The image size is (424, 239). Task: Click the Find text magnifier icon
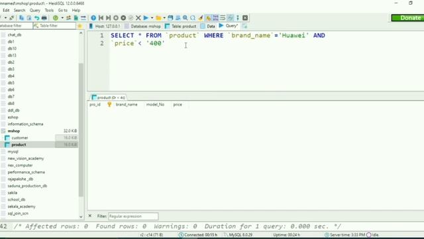[x=185, y=18]
